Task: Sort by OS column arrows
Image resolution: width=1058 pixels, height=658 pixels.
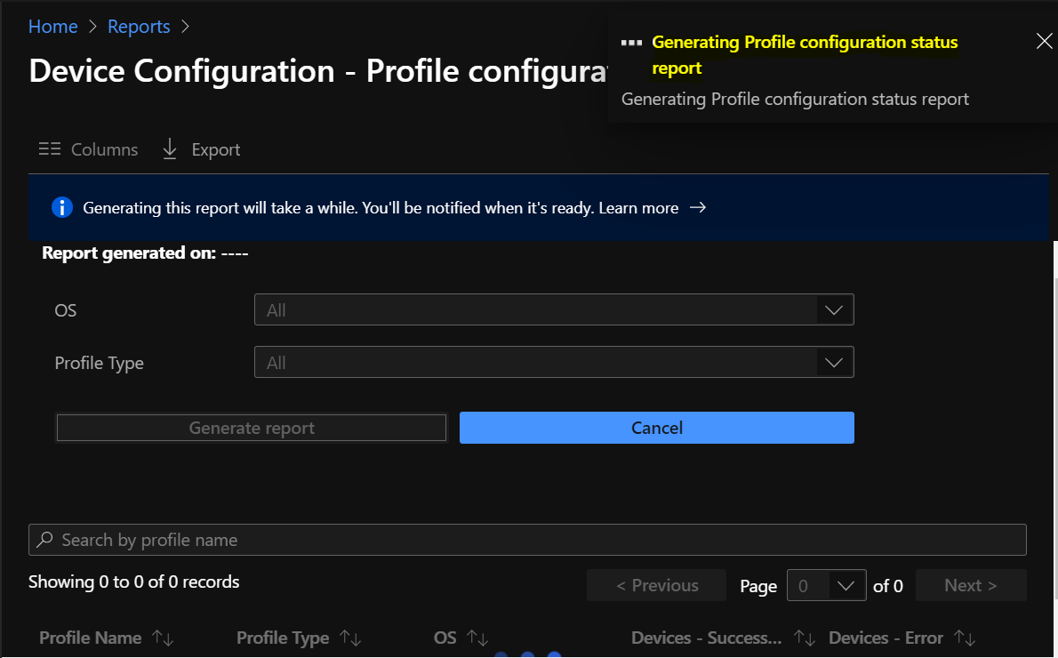Action: [477, 638]
